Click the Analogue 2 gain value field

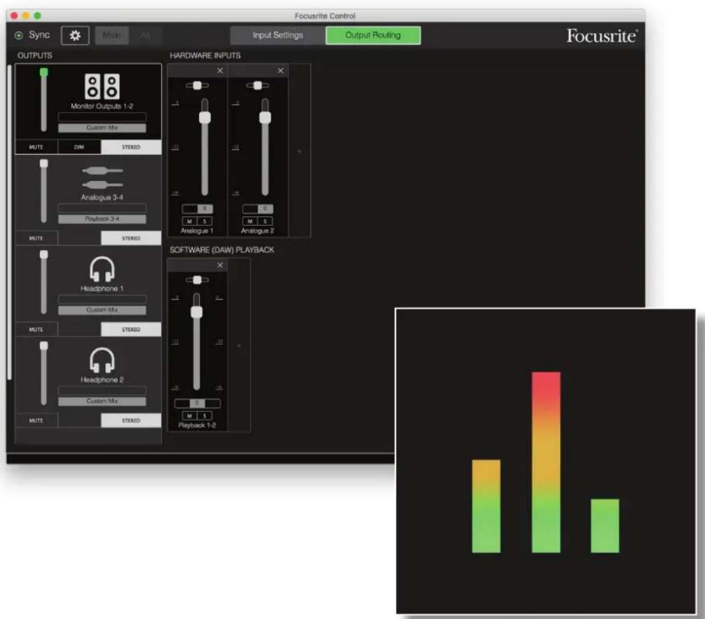click(x=258, y=208)
